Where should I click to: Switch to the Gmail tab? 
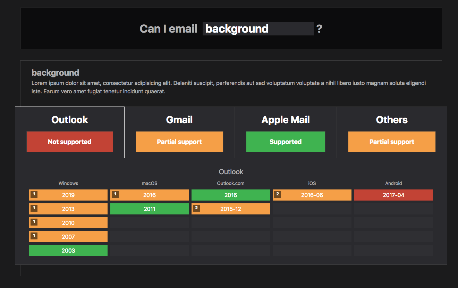[179, 120]
